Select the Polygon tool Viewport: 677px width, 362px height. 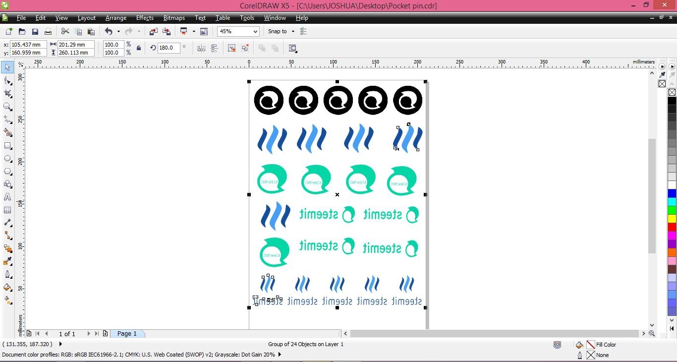pyautogui.click(x=7, y=172)
